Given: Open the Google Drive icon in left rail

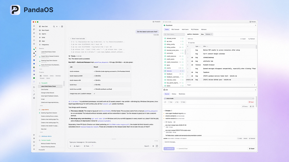Looking at the screenshot, I should point(34,67).
